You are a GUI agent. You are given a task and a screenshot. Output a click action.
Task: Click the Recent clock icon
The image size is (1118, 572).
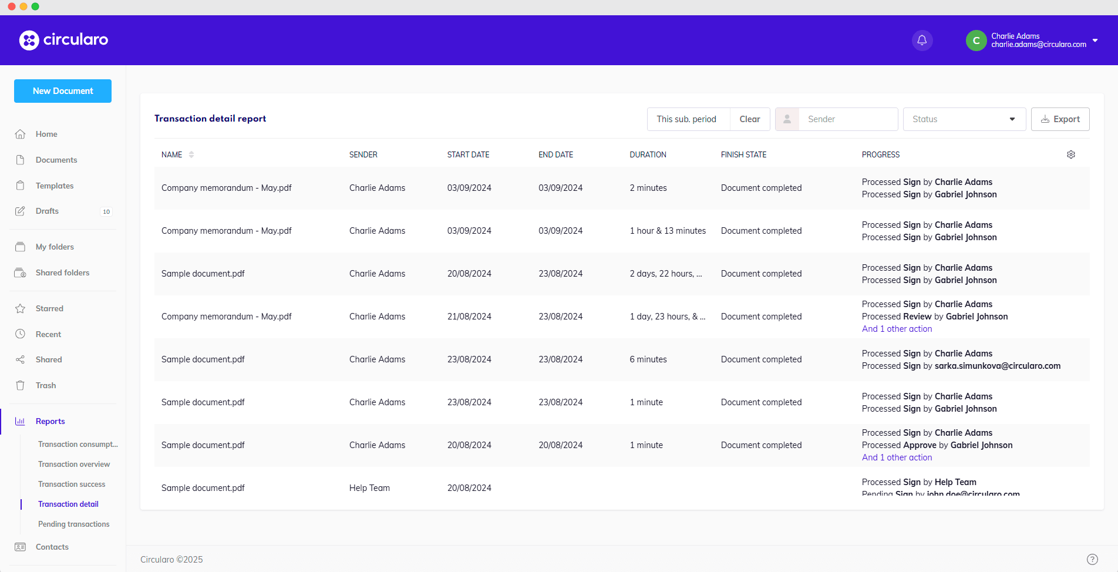point(20,334)
